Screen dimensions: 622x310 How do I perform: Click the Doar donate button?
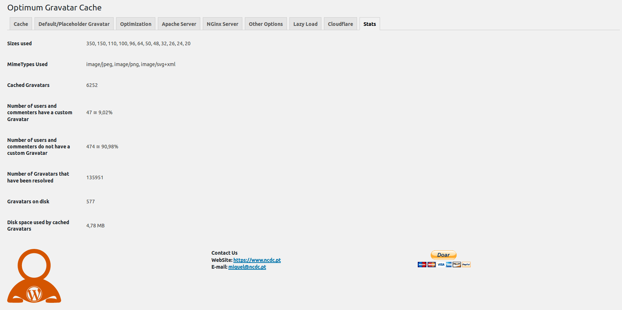(x=444, y=255)
